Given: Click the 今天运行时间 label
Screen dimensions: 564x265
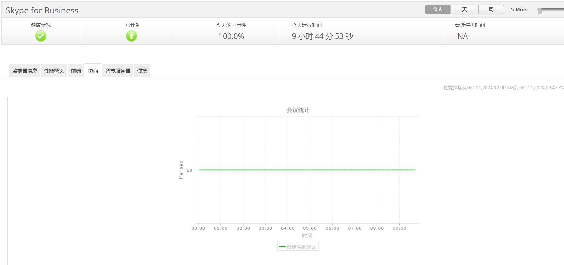Looking at the screenshot, I should [307, 25].
